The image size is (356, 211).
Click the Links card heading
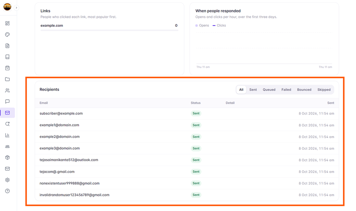click(45, 11)
